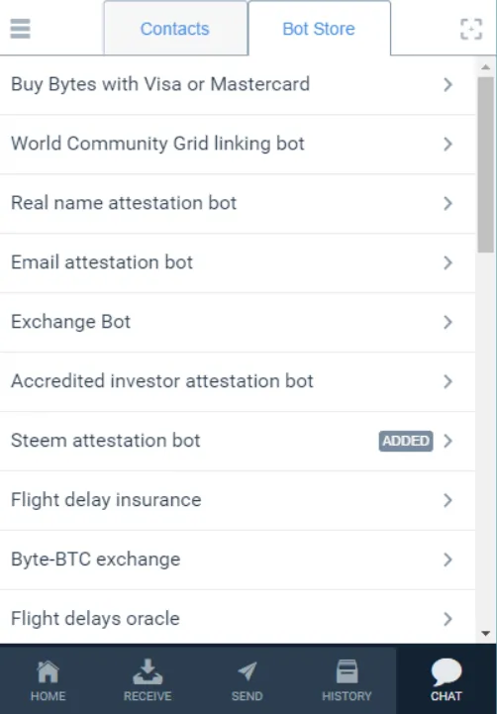
Task: Open Buy Bytes with Visa or Mastercard
Action: tap(238, 85)
